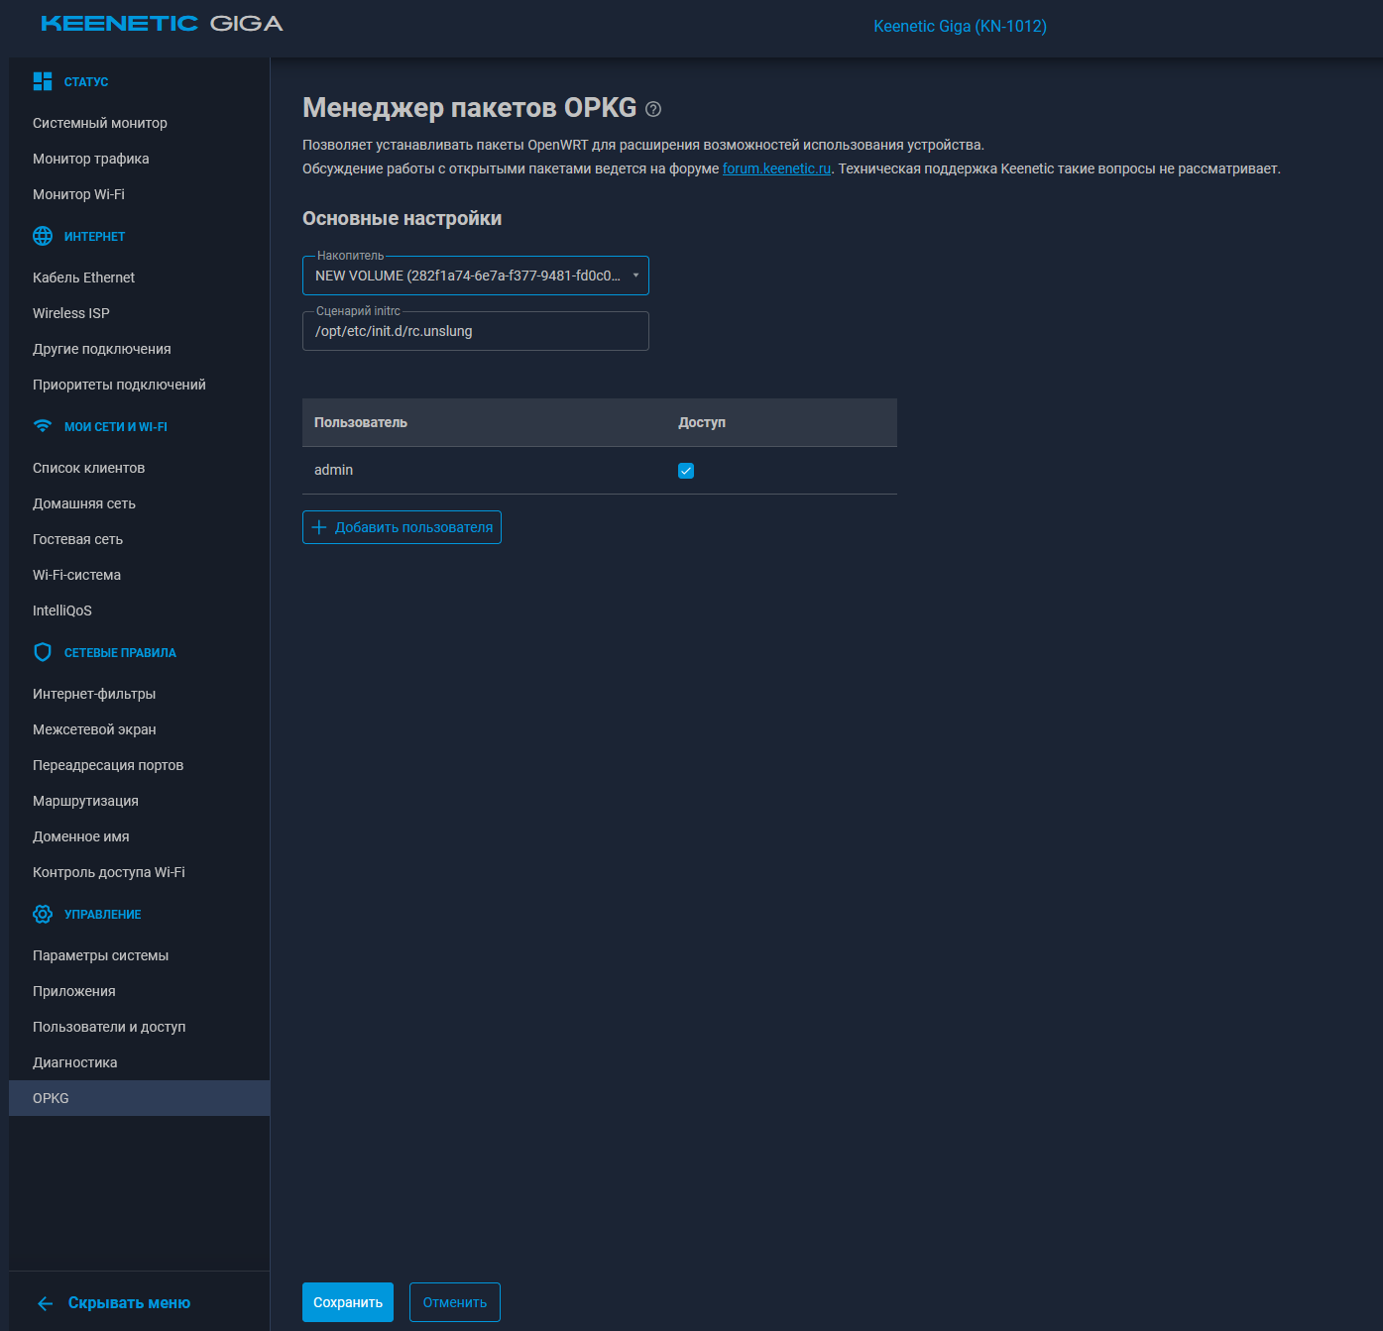Click the Status dashboard icon in sidebar
1383x1331 pixels.
click(x=43, y=81)
